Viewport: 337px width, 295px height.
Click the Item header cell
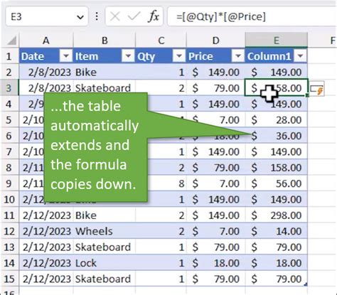click(x=105, y=56)
